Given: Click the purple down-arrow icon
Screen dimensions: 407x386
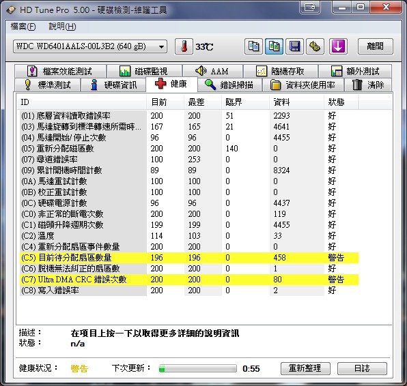Looking at the screenshot, I should coord(338,46).
